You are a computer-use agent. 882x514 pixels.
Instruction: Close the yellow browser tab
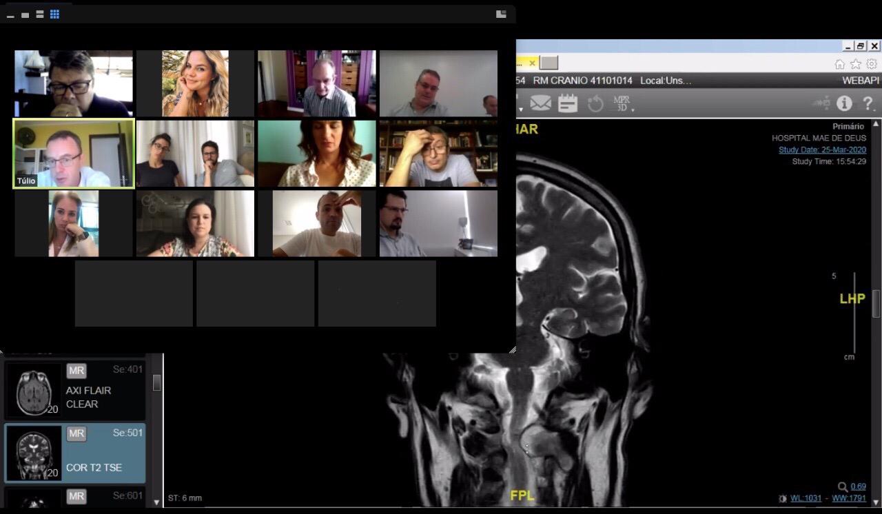pos(532,63)
